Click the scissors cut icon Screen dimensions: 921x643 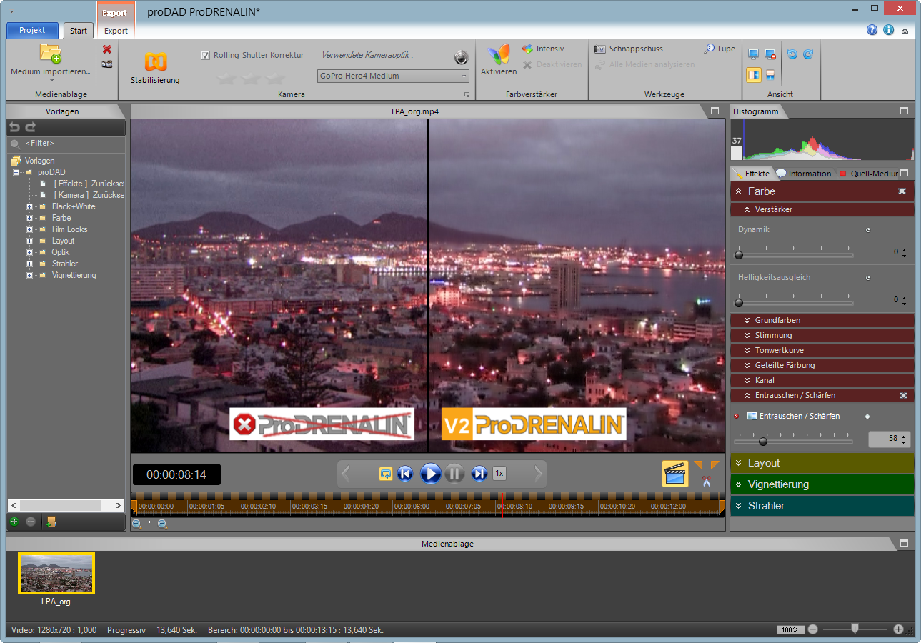[x=707, y=482]
